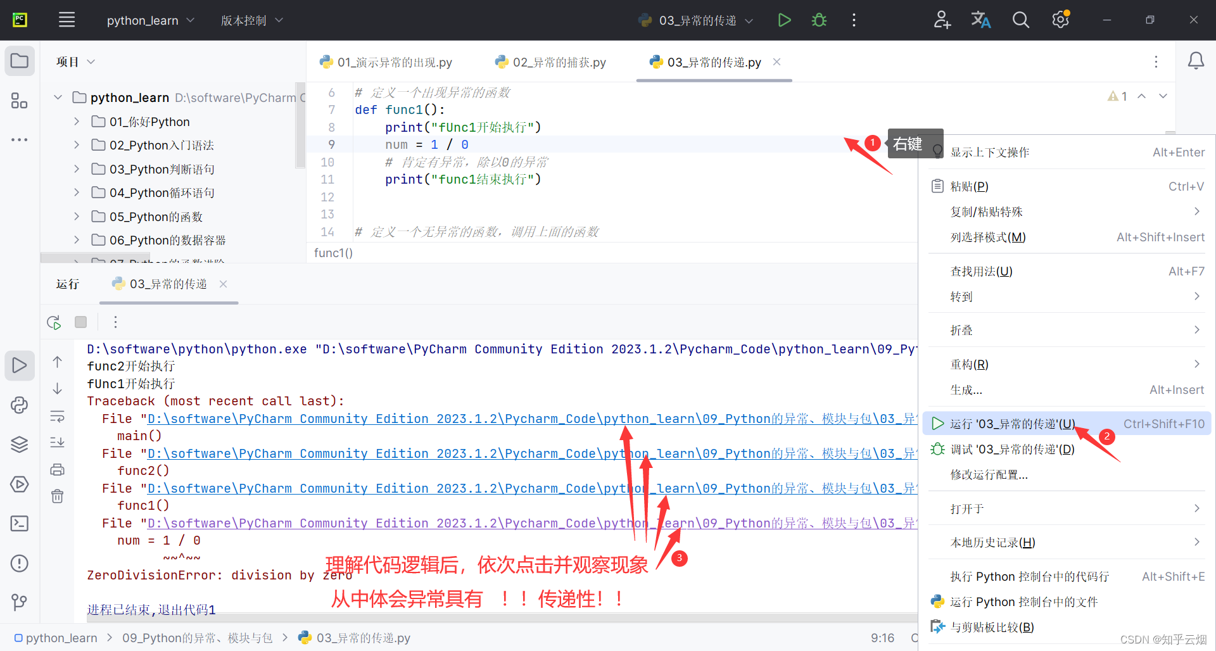This screenshot has width=1216, height=651.
Task: Open the first traceback file link above main()
Action: point(532,419)
